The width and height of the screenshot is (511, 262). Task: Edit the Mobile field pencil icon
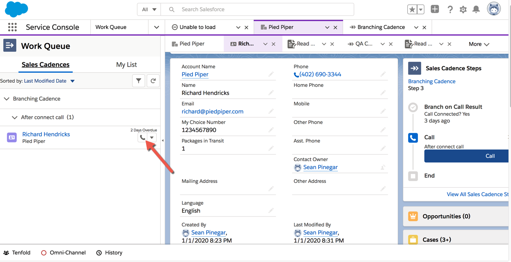(x=383, y=111)
